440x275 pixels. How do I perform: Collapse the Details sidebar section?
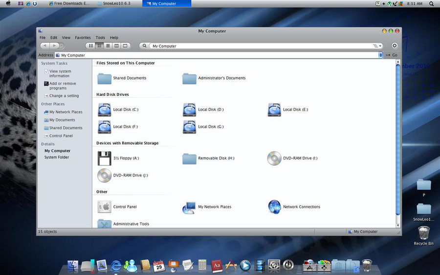click(x=48, y=144)
